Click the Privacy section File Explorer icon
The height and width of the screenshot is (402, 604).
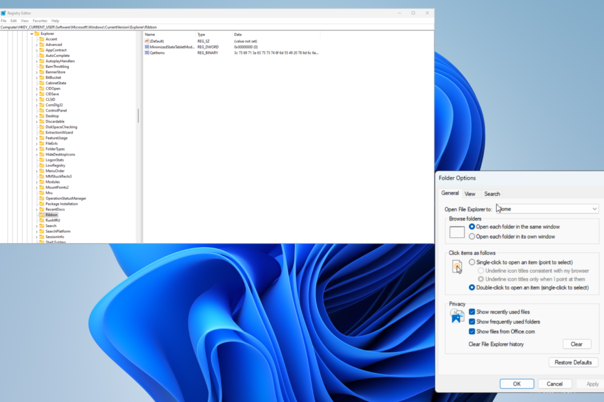(x=456, y=316)
